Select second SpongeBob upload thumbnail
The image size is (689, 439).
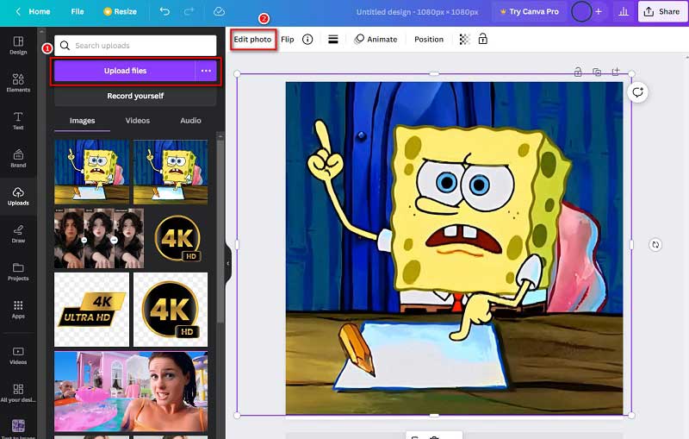click(x=171, y=172)
